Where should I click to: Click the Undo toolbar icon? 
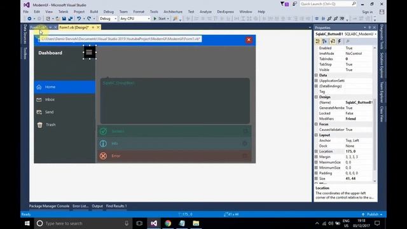tap(79, 18)
